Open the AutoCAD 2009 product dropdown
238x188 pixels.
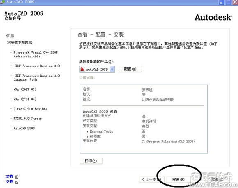[112, 69]
